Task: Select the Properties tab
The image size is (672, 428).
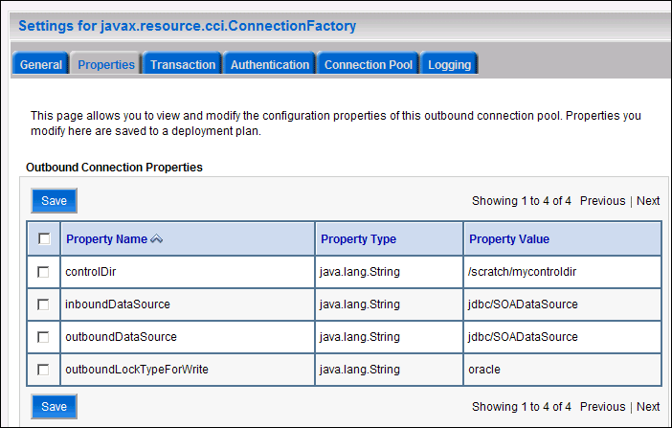Action: [106, 64]
